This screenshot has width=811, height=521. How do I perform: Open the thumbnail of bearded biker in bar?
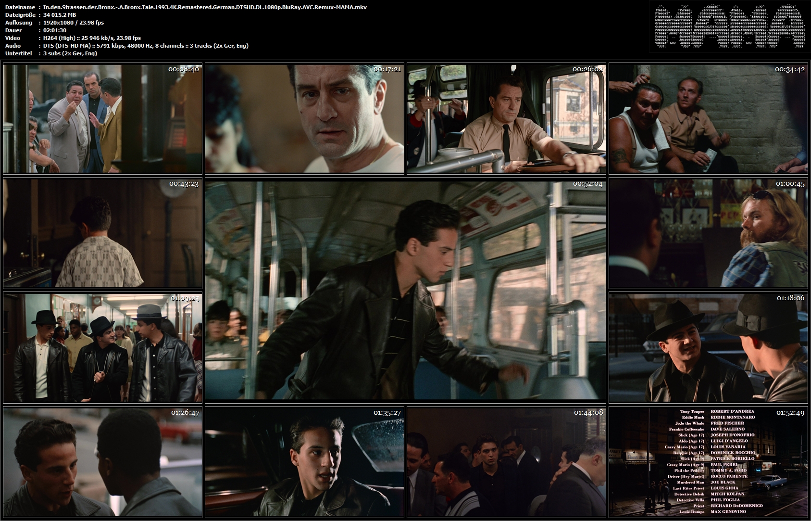[709, 233]
